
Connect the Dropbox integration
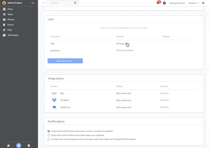[x=164, y=100]
